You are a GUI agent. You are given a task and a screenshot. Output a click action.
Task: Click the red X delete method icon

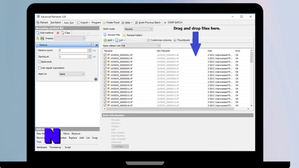(x=58, y=33)
